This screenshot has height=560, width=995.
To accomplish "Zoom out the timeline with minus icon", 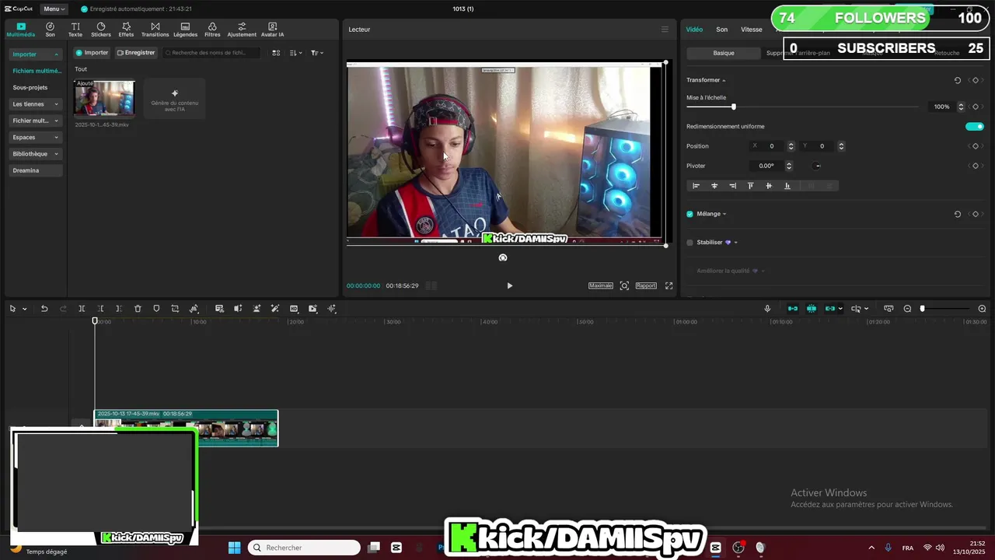I will tap(907, 309).
